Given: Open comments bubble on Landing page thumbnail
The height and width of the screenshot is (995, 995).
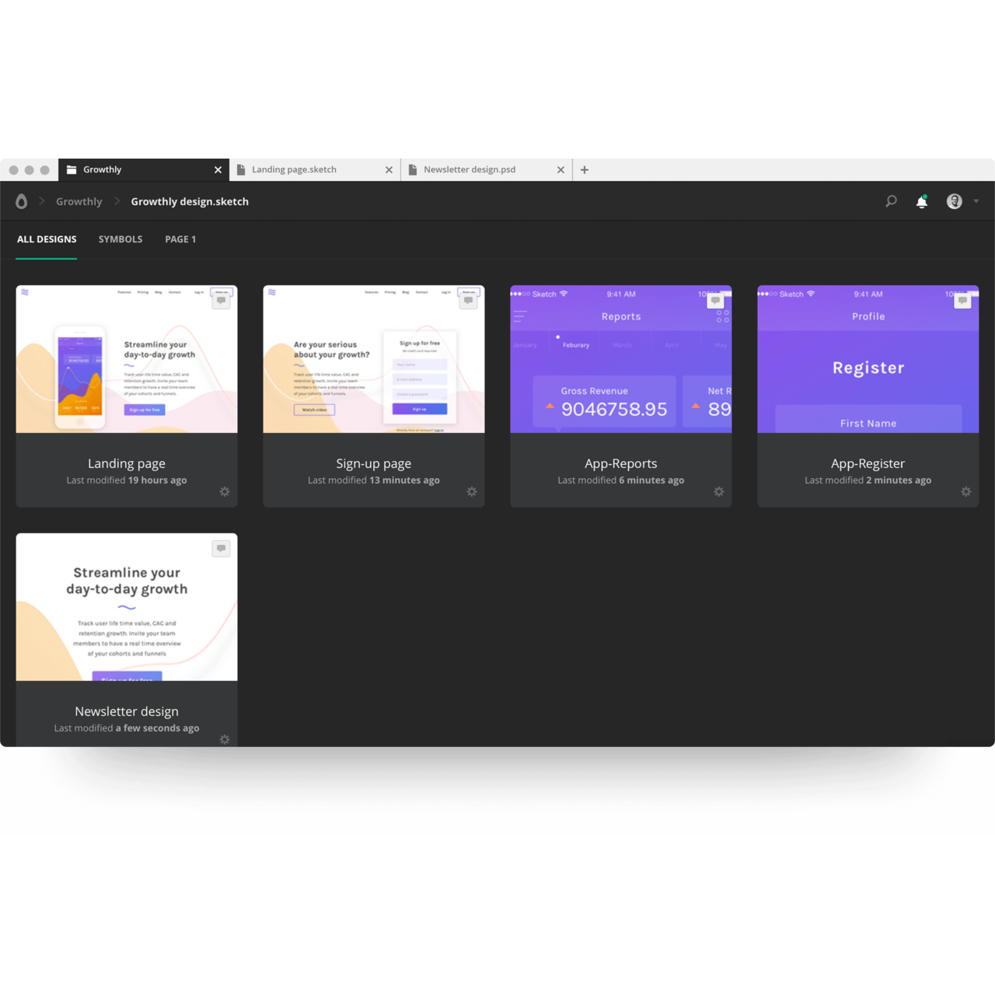Looking at the screenshot, I should click(x=222, y=301).
